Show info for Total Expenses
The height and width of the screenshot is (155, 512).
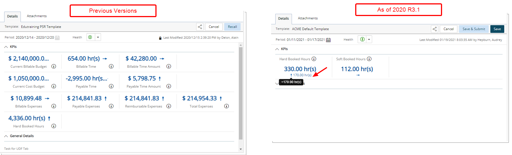coord(226,106)
